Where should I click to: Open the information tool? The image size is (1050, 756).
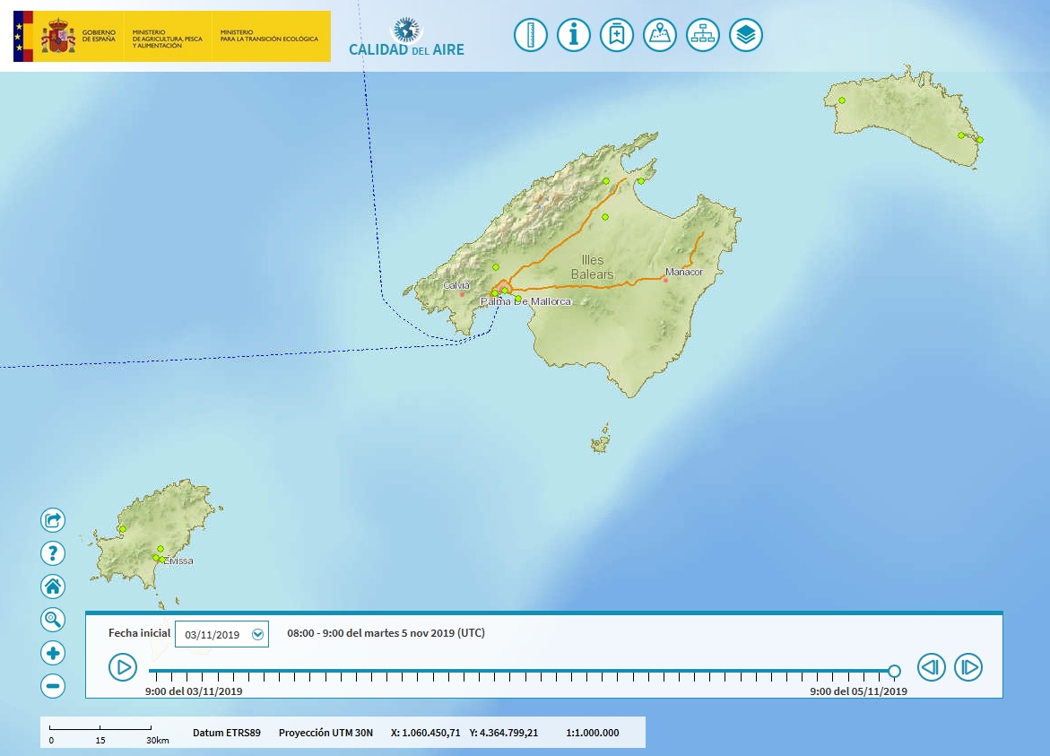(x=574, y=36)
